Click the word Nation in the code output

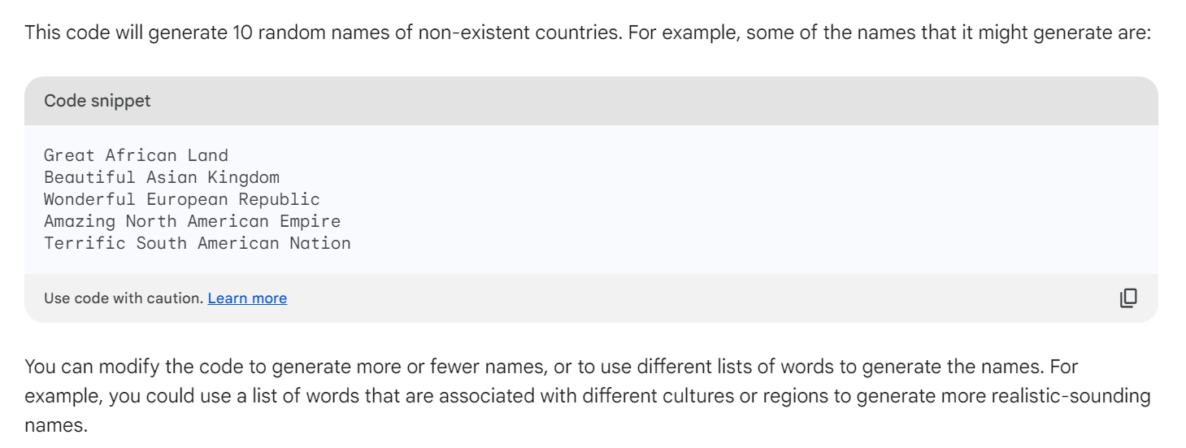pos(321,243)
